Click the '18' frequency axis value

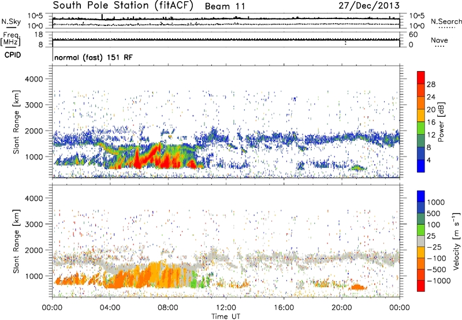tap(39, 35)
